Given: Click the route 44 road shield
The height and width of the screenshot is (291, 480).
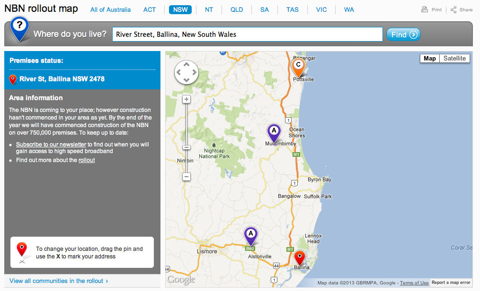Looking at the screenshot, I should tap(276, 265).
